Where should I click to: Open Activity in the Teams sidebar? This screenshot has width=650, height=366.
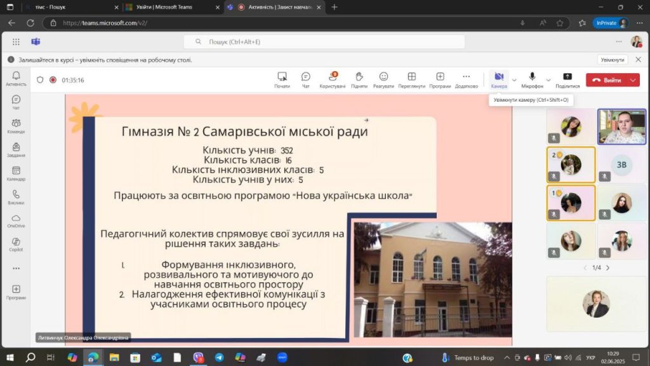16,78
